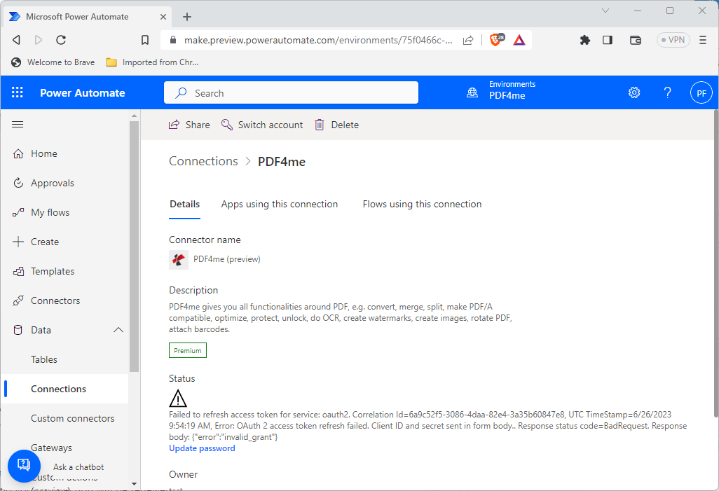719x491 pixels.
Task: Open Ask a chatbot button
Action: pyautogui.click(x=24, y=465)
